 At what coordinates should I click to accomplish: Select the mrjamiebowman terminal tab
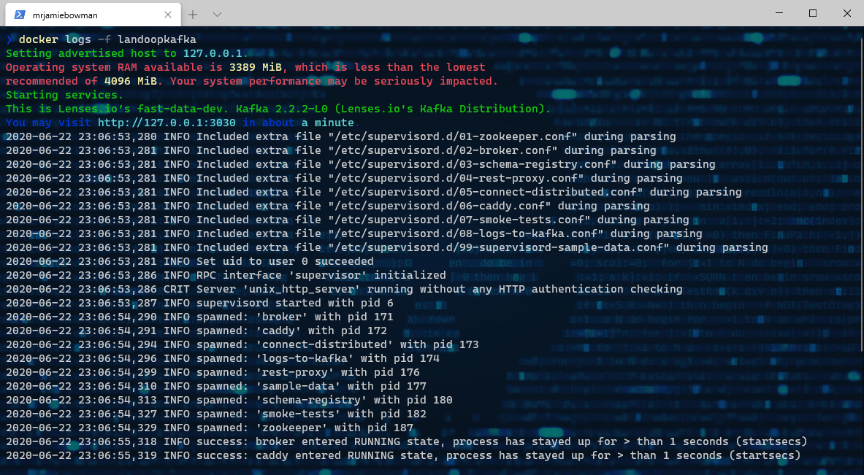[93, 15]
